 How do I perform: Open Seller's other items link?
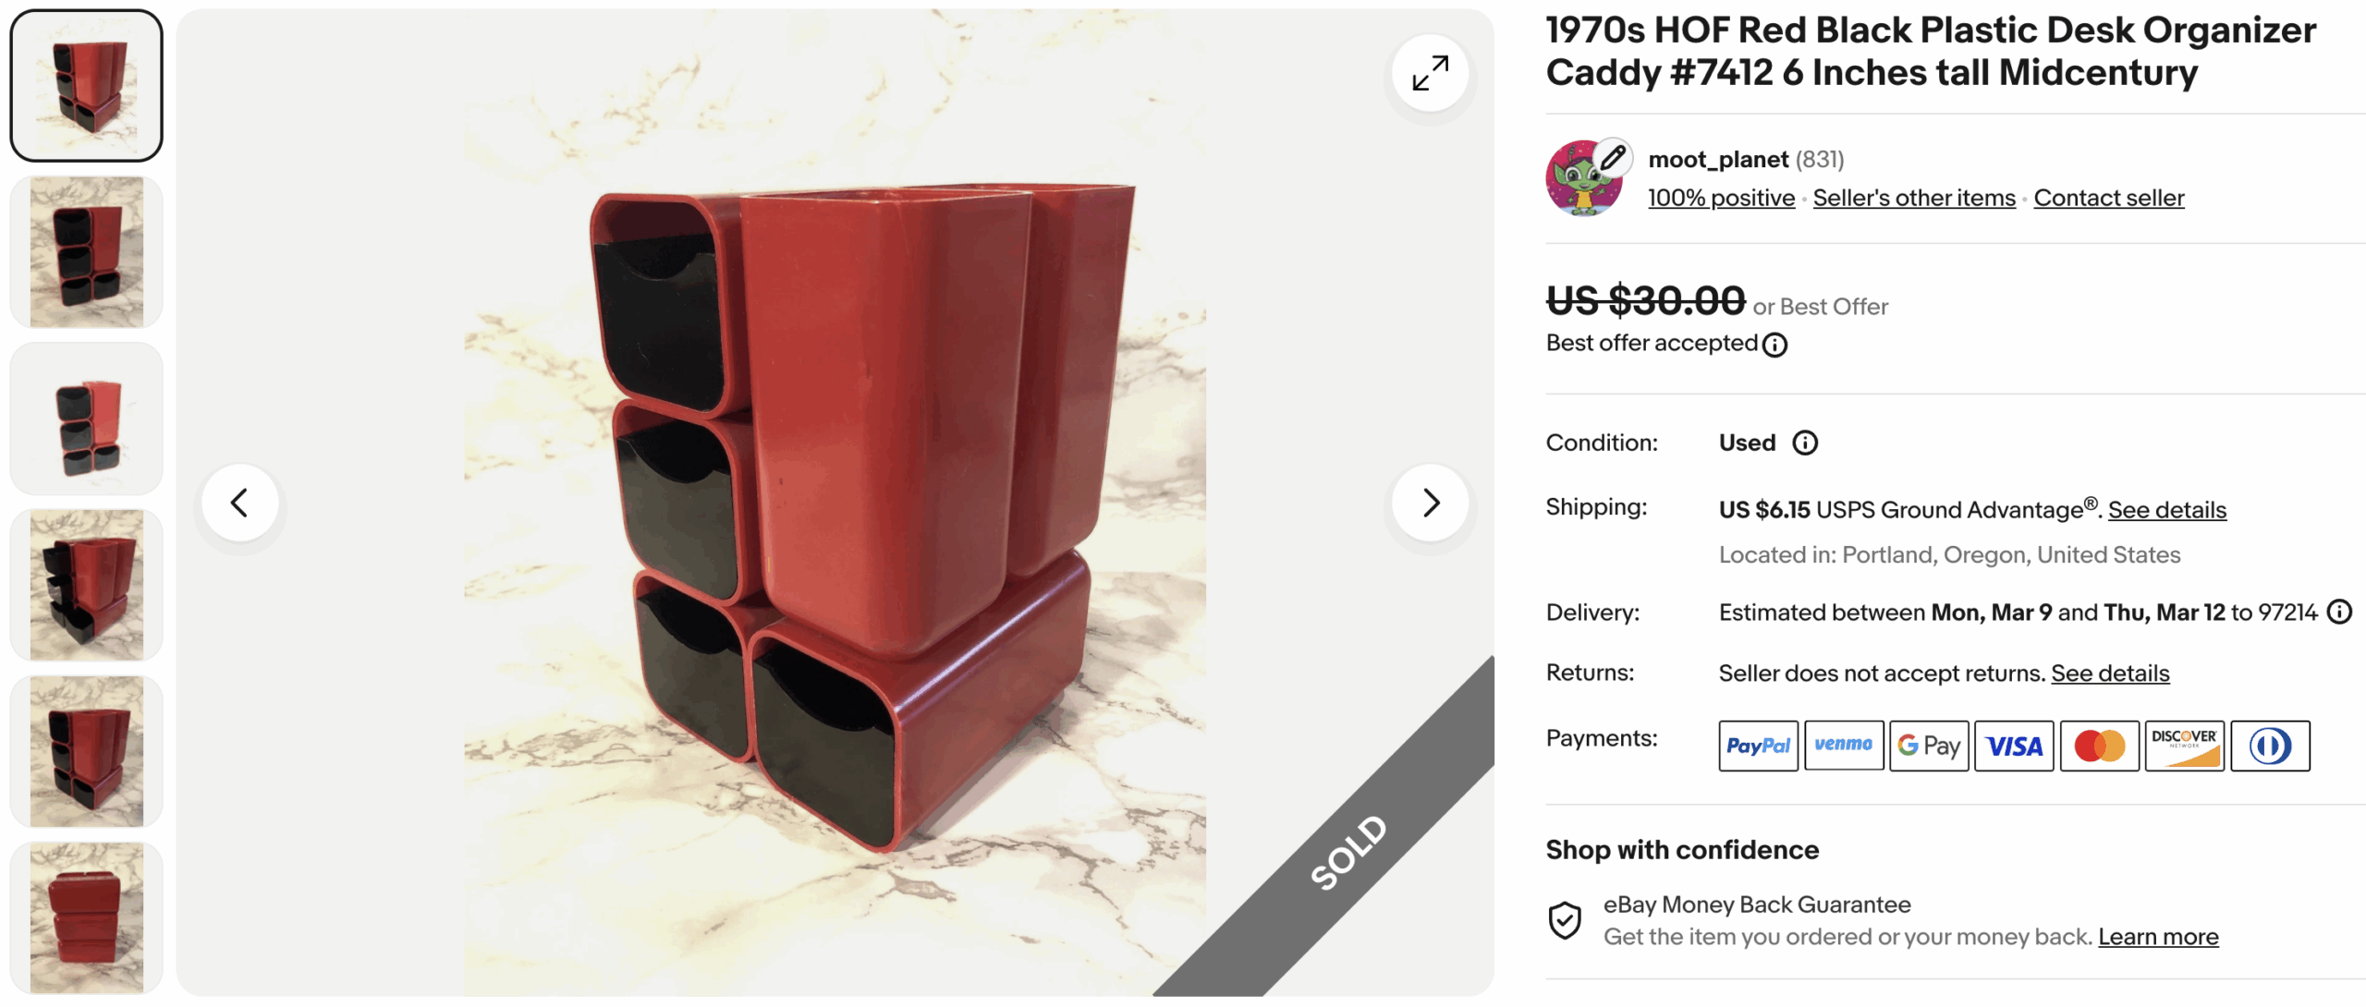tap(1914, 198)
